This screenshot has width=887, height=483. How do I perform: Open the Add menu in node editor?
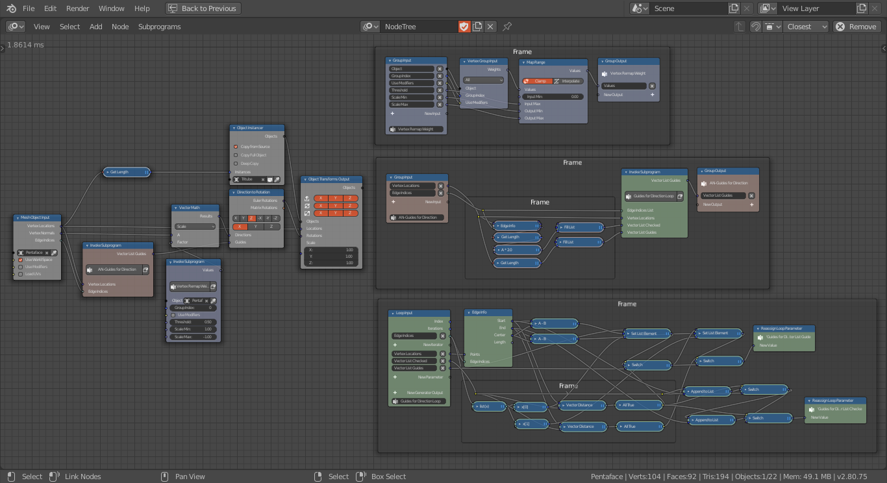(96, 27)
